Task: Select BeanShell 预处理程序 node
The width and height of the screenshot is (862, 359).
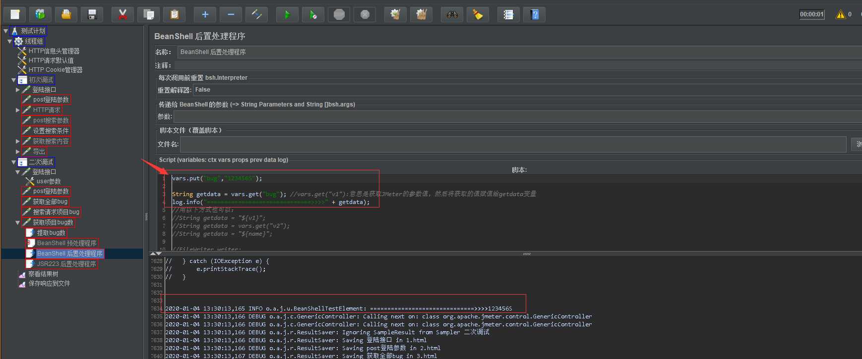Action: tap(66, 243)
